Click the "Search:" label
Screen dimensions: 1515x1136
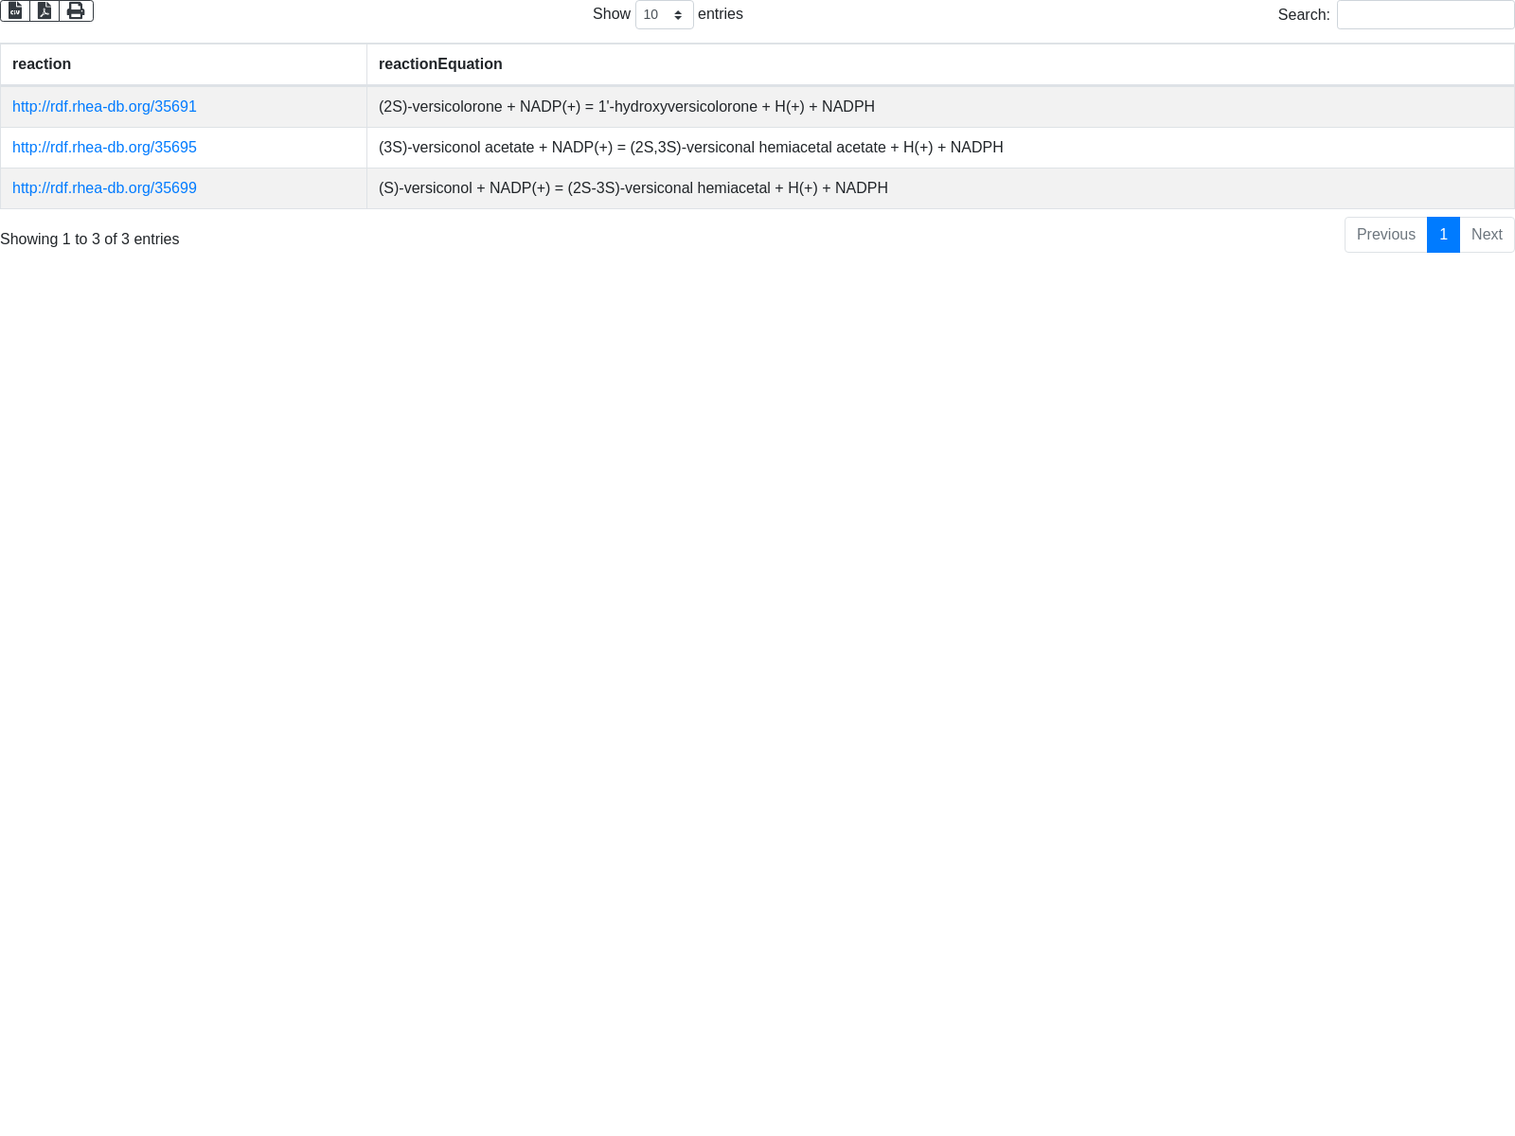coord(1303,15)
